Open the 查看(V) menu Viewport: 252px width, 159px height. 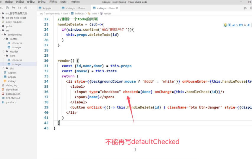[x=31, y=2]
